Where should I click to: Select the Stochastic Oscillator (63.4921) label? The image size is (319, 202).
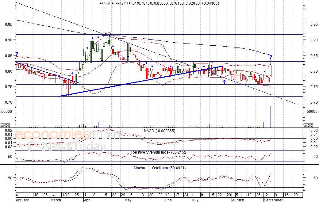coord(159,168)
